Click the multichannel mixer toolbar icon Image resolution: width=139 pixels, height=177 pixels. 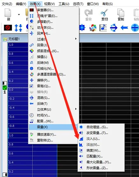click(93, 28)
